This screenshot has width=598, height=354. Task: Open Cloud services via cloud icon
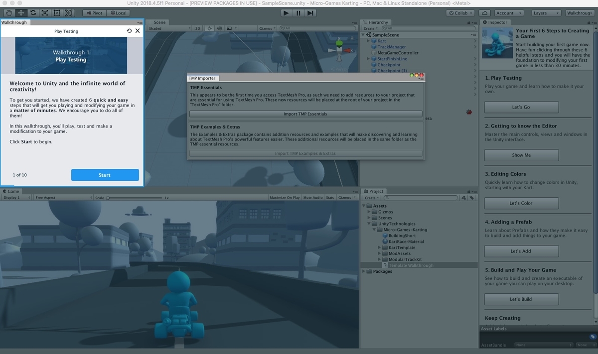point(484,13)
